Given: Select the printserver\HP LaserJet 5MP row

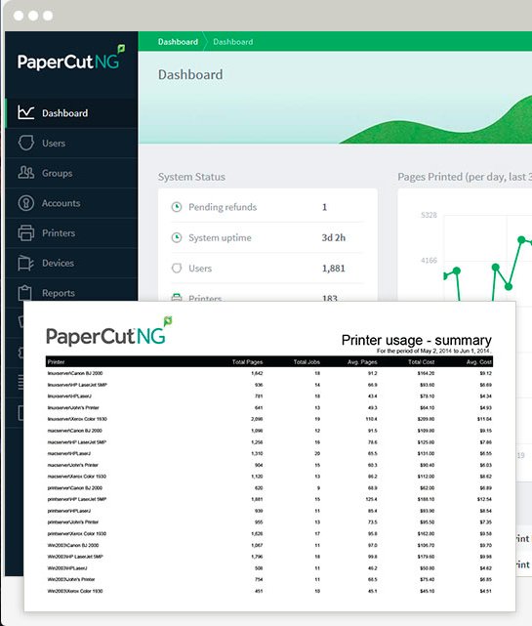Looking at the screenshot, I should 269,499.
